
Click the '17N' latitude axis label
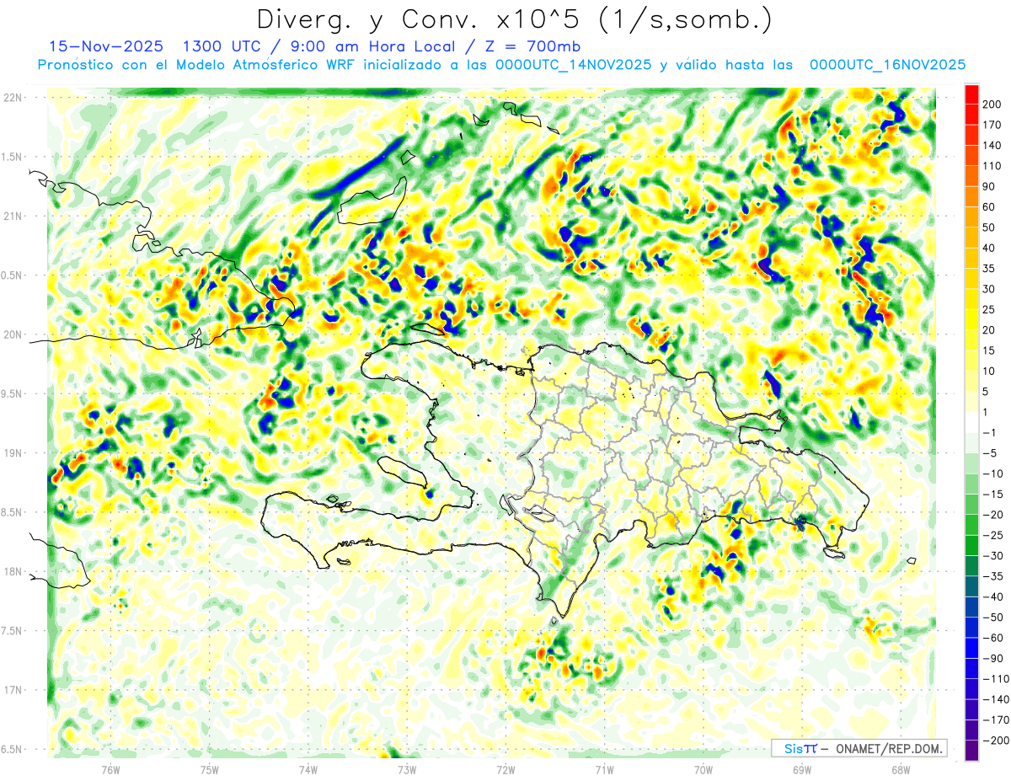(x=13, y=690)
